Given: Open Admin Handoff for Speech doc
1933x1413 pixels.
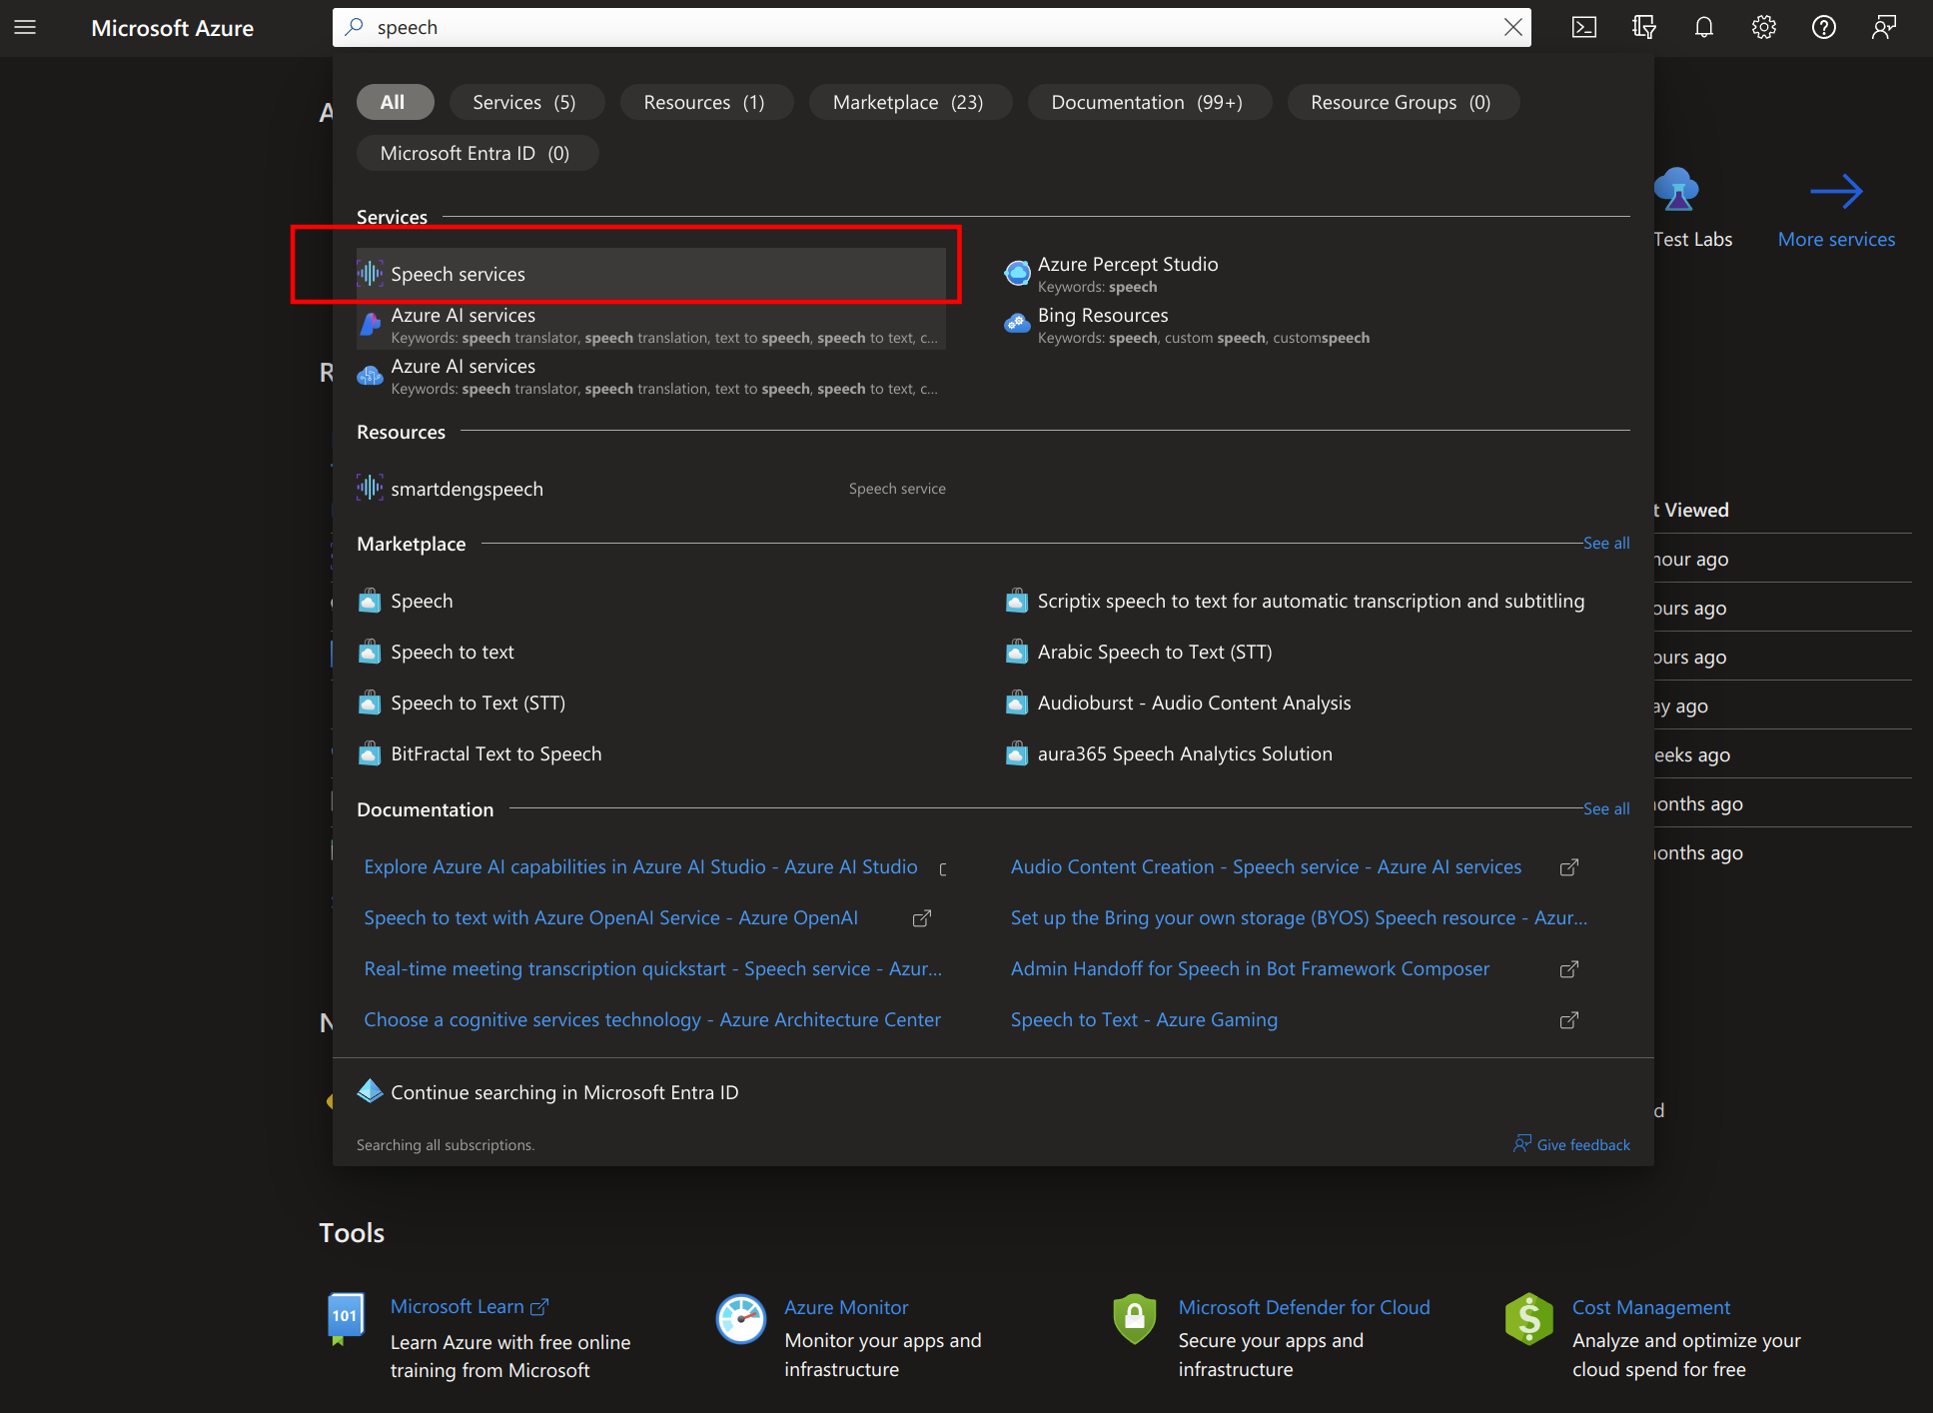Looking at the screenshot, I should tap(1250, 968).
